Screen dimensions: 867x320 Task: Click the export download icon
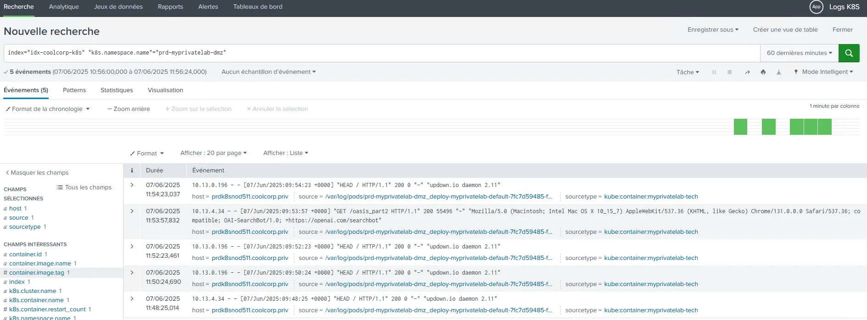tap(778, 72)
